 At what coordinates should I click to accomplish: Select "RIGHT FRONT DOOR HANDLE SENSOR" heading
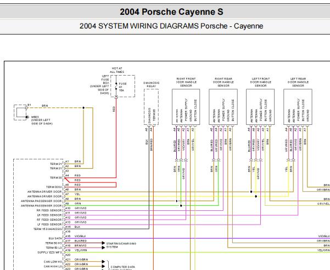point(186,82)
